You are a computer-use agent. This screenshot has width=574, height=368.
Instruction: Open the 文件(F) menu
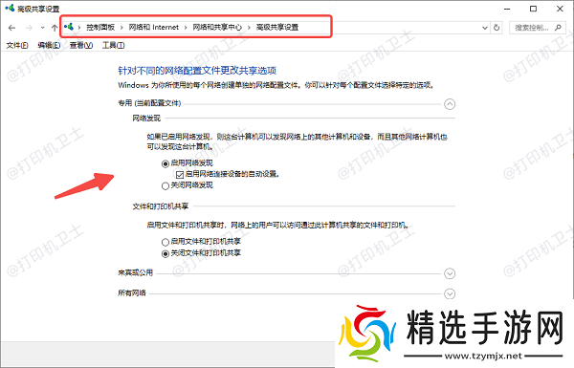click(x=17, y=45)
